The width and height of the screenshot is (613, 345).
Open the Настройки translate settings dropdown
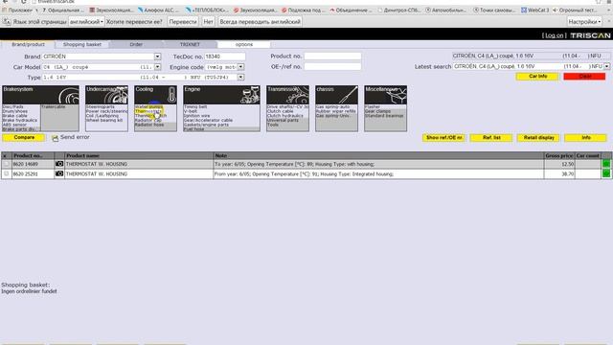584,22
